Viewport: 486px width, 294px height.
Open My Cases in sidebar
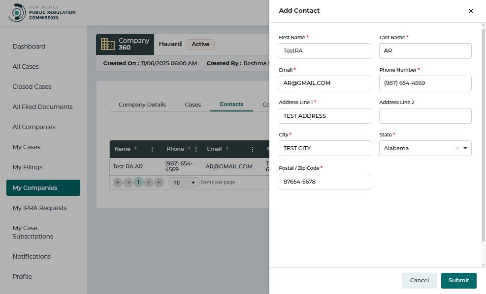(27, 147)
